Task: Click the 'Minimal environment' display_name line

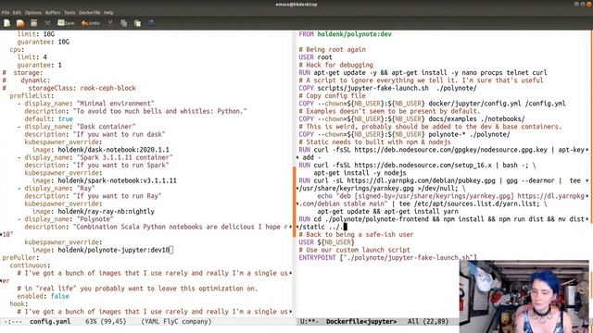Action: click(x=86, y=104)
